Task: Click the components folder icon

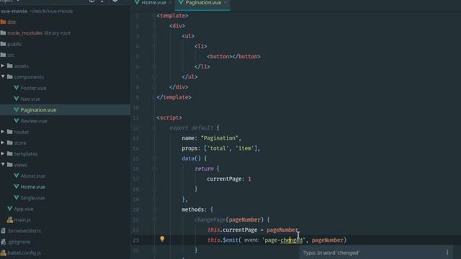Action: tap(9, 77)
